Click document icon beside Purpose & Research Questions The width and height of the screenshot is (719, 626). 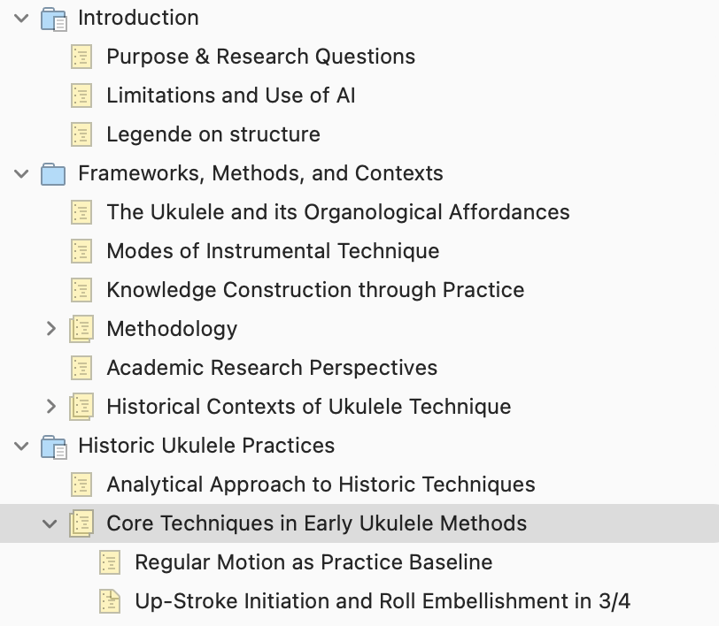click(x=81, y=57)
